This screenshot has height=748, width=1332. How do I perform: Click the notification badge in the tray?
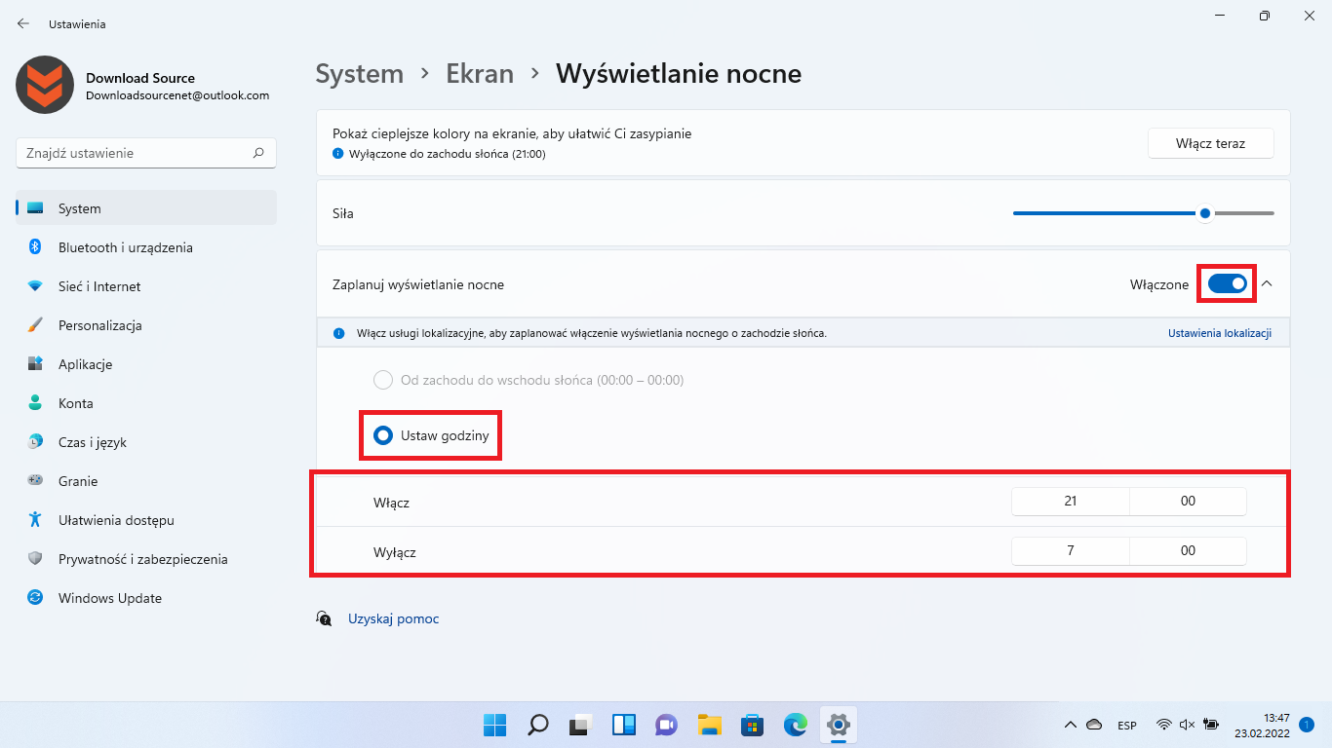[x=1306, y=725]
